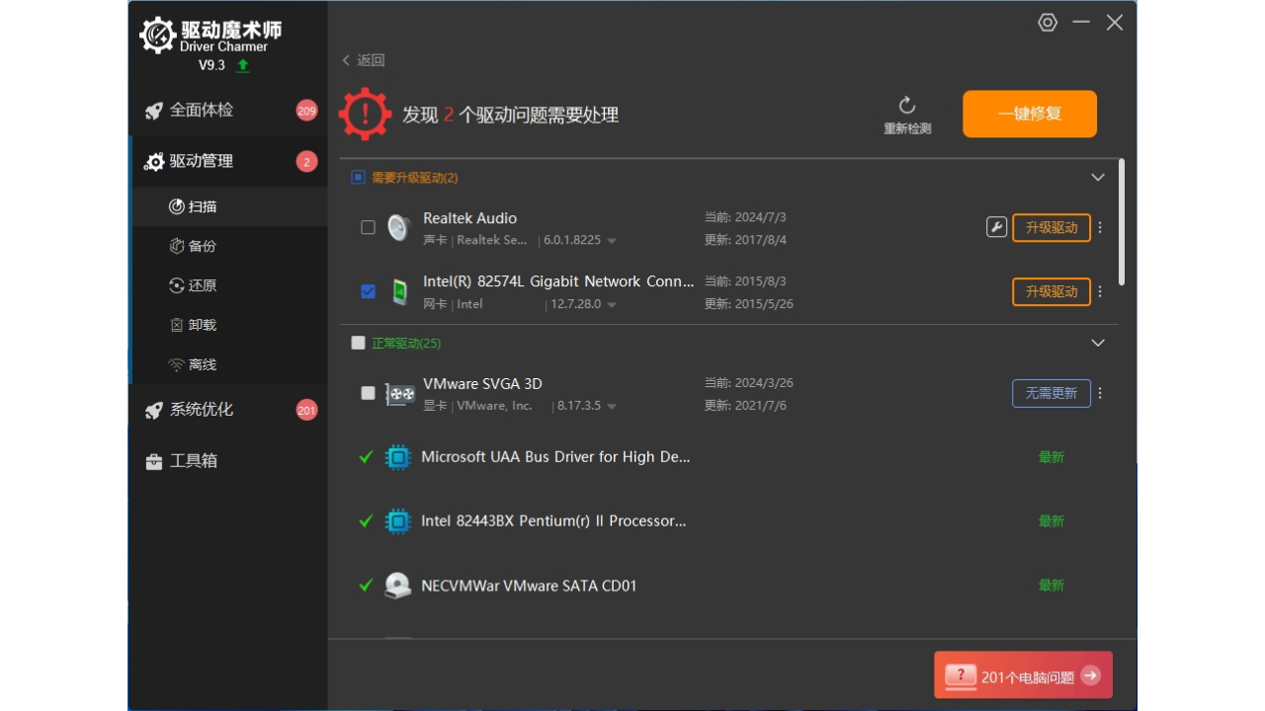Click the 一键修复 repair button

[1029, 114]
